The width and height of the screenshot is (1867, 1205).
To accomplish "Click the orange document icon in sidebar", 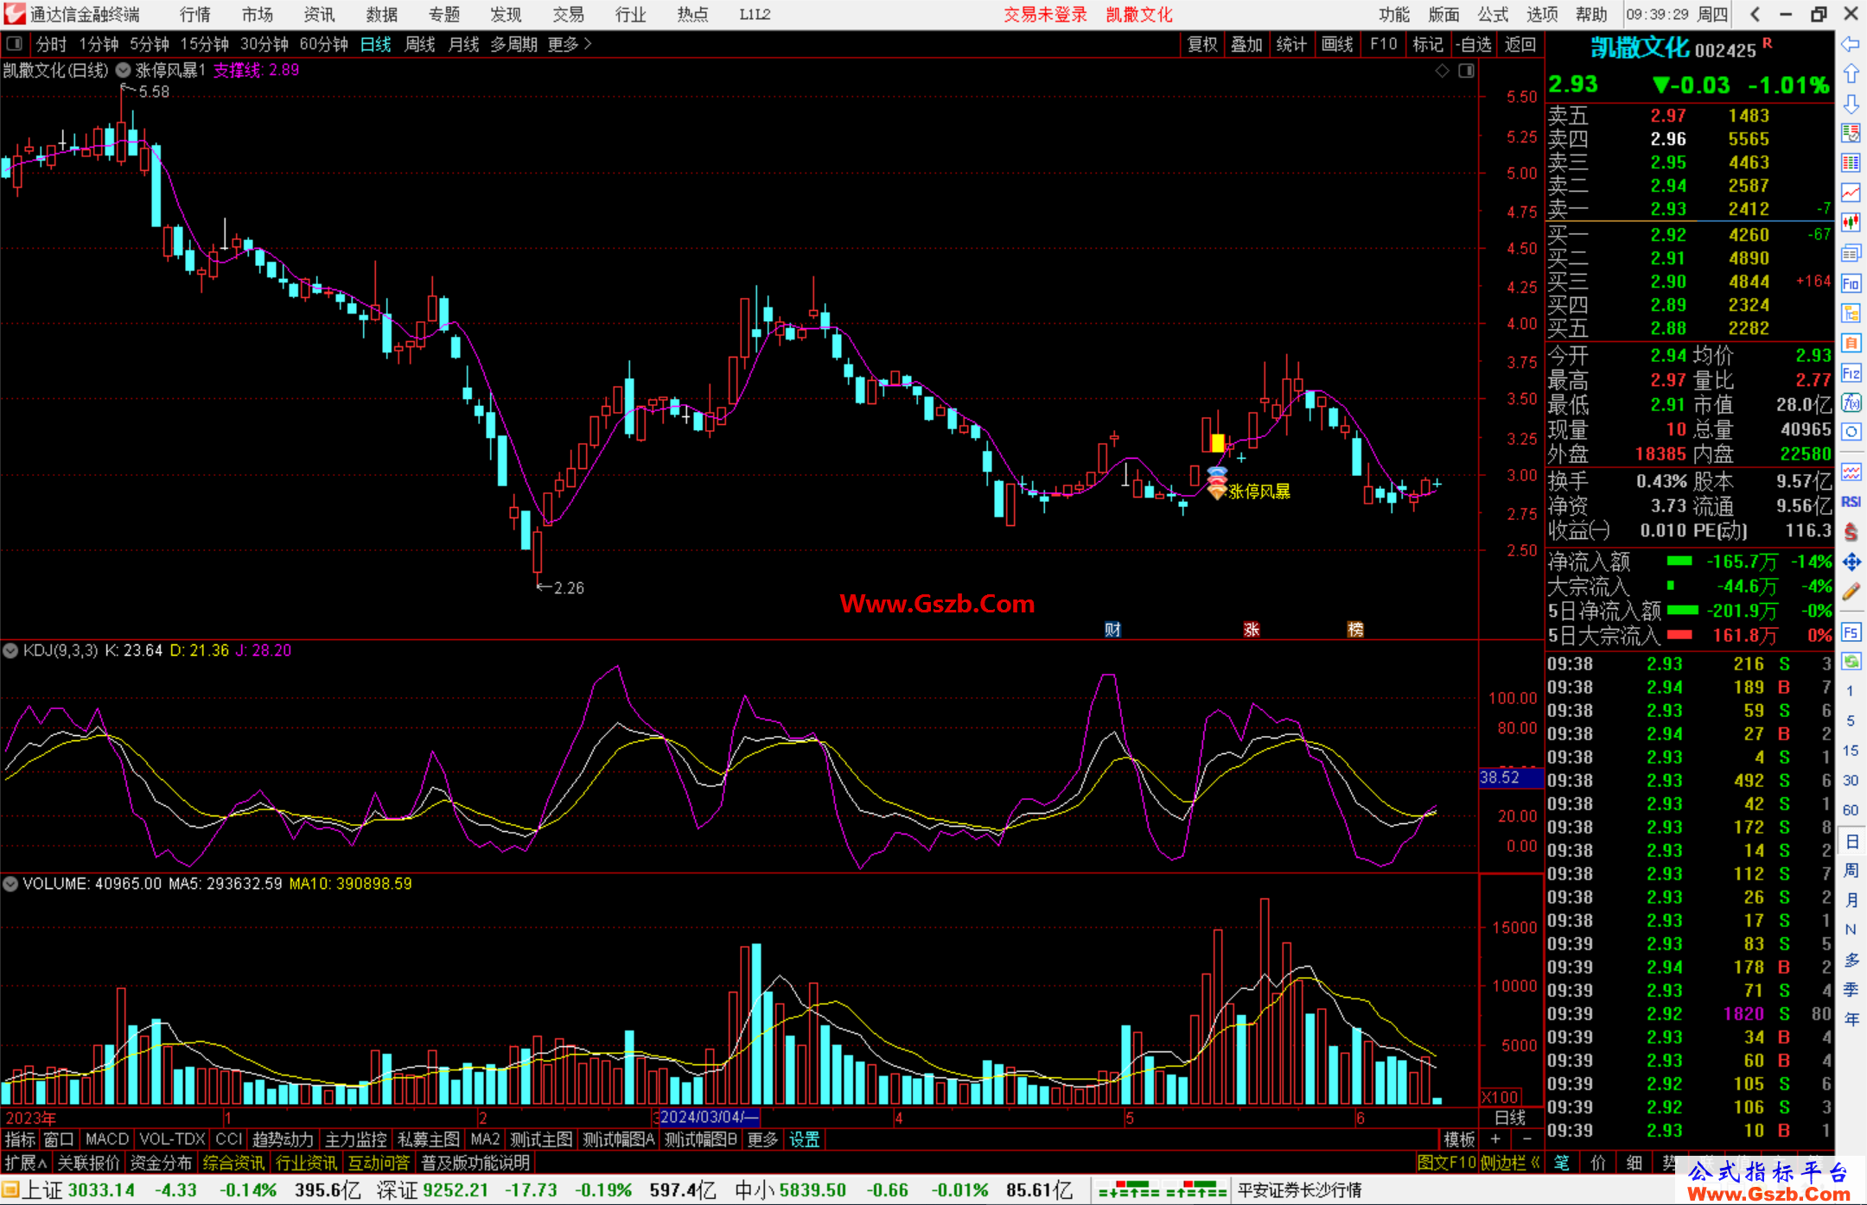I will [x=1851, y=343].
